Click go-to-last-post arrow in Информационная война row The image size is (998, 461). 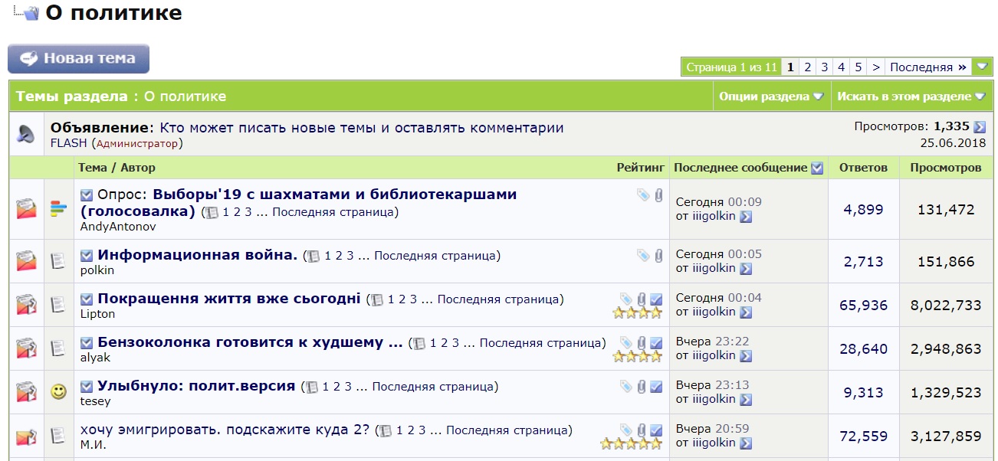click(x=746, y=269)
